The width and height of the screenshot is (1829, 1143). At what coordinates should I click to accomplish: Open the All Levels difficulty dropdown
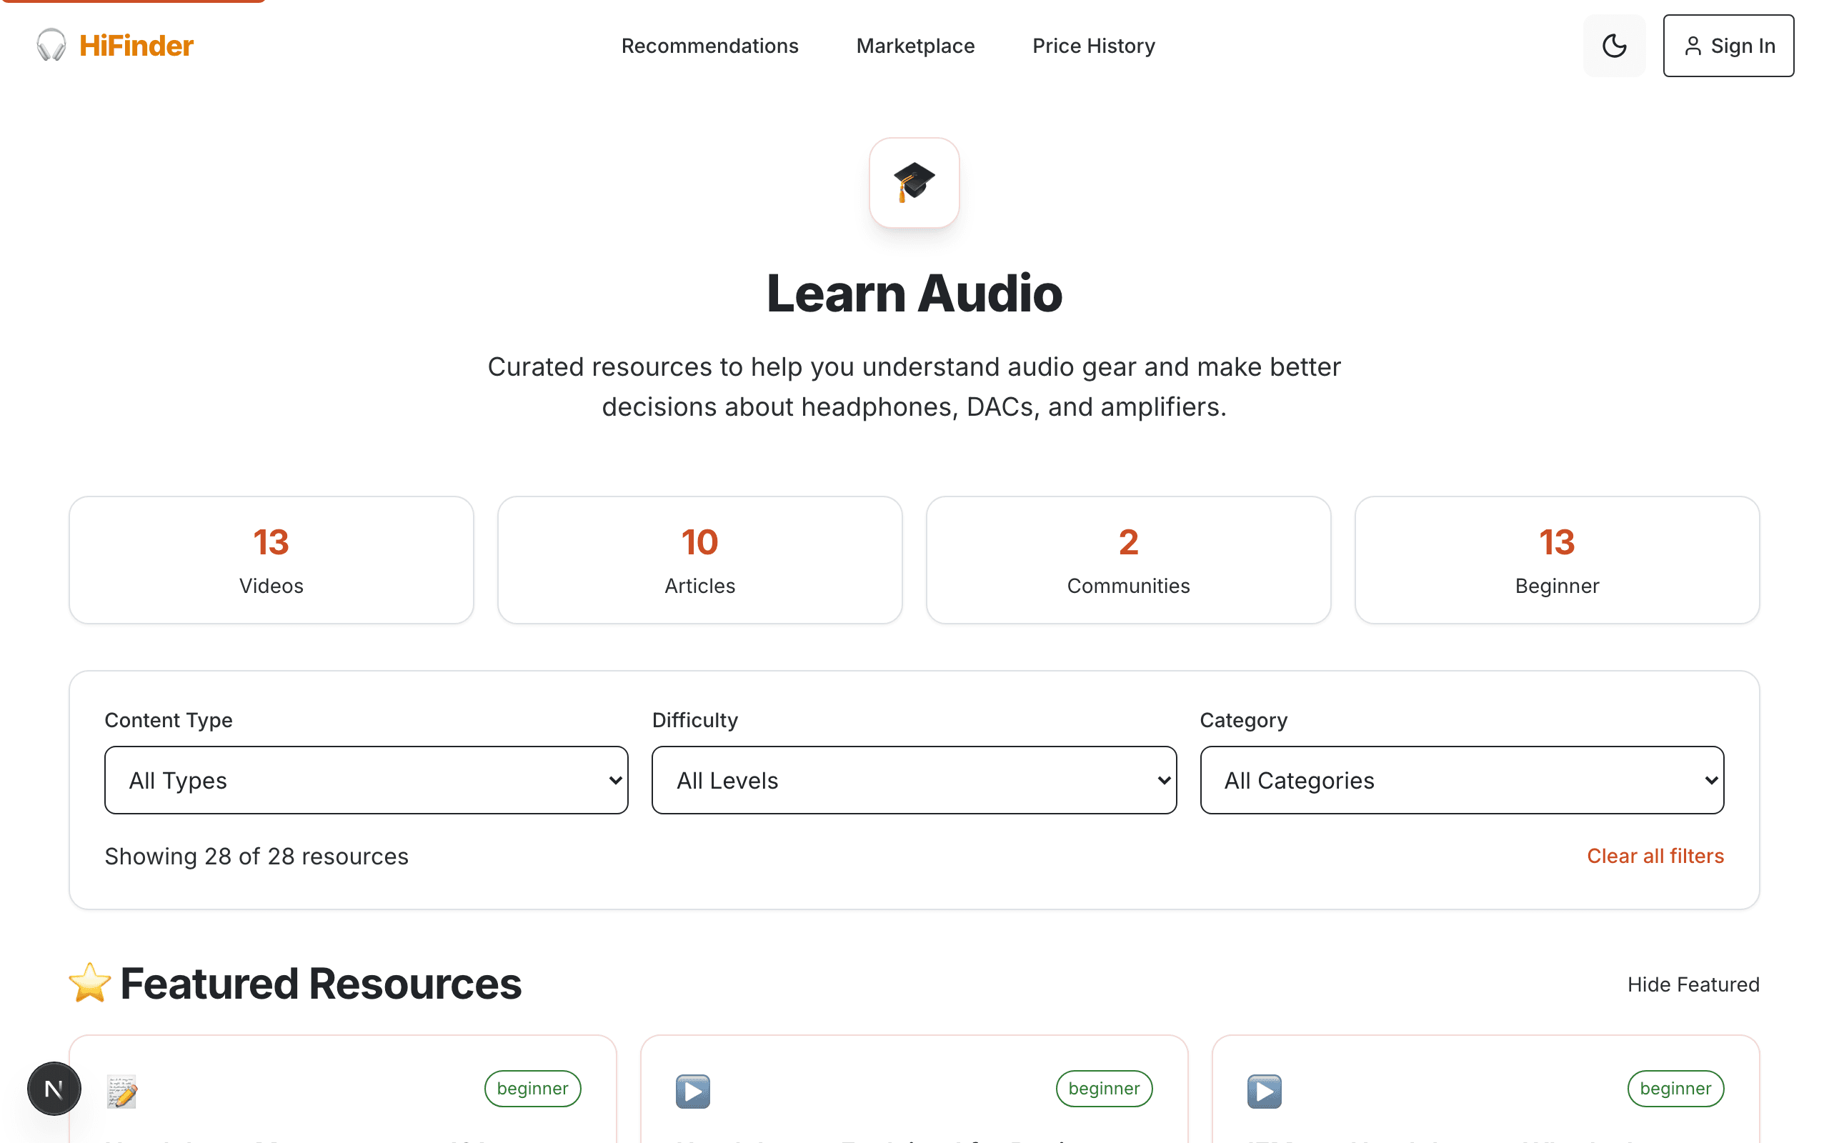[x=913, y=779]
